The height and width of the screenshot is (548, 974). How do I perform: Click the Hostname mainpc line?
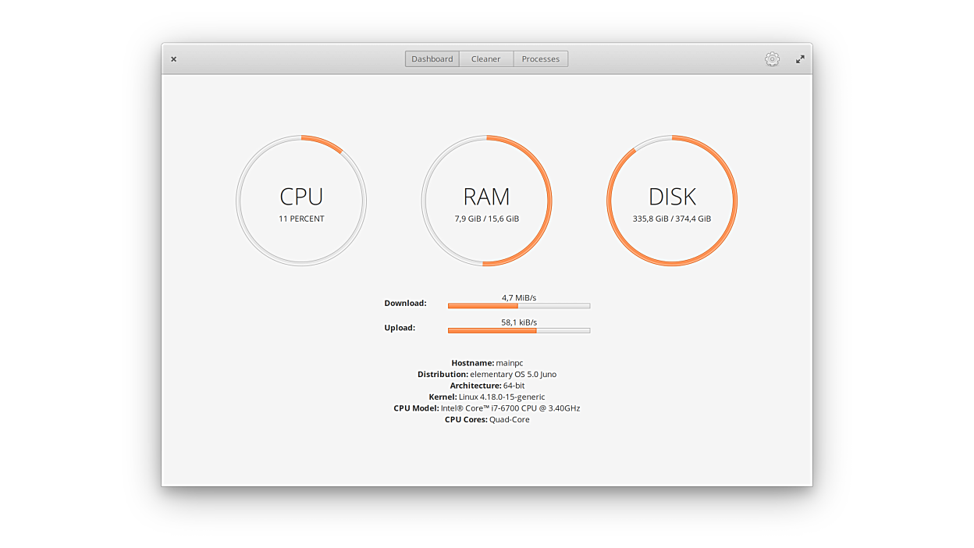pyautogui.click(x=487, y=363)
